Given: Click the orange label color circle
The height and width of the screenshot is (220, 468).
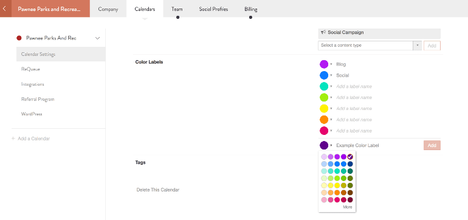Looking at the screenshot, I should click(324, 120).
